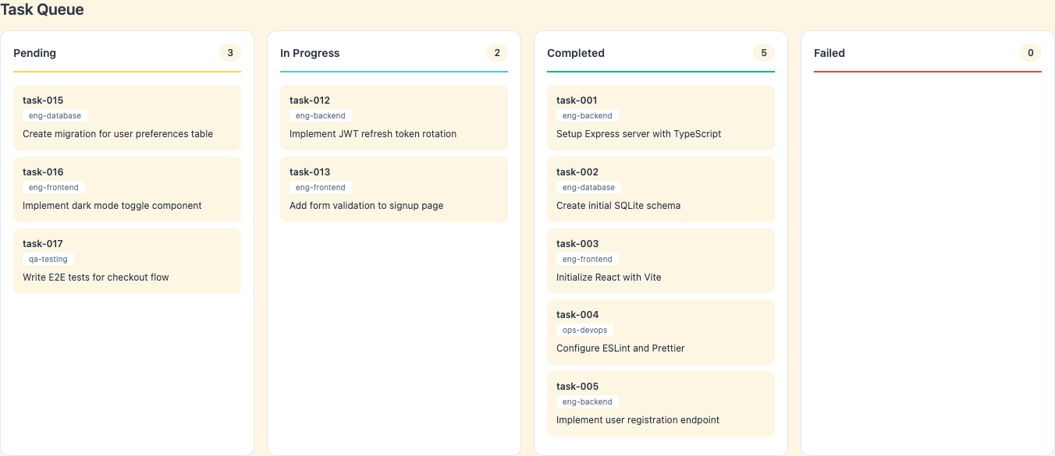Click the ops-devops tag on task-004
This screenshot has width=1055, height=456.
click(x=584, y=330)
